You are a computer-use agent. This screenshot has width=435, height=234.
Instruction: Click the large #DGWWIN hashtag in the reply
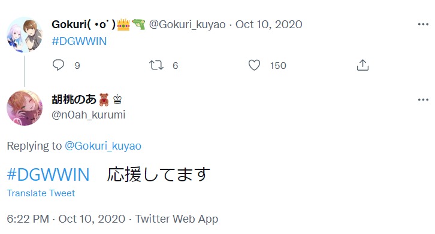click(x=49, y=175)
